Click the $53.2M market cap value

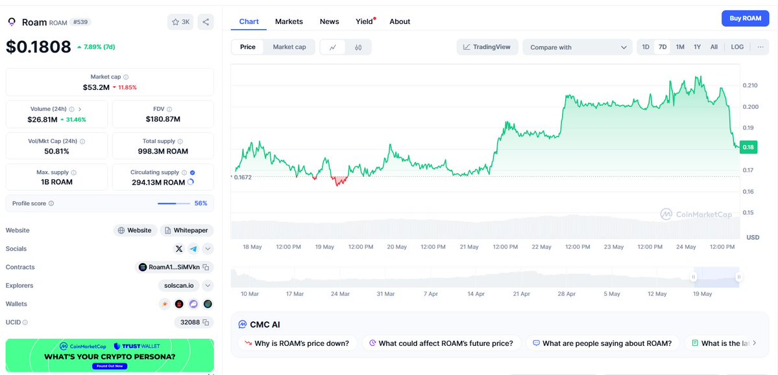[96, 87]
